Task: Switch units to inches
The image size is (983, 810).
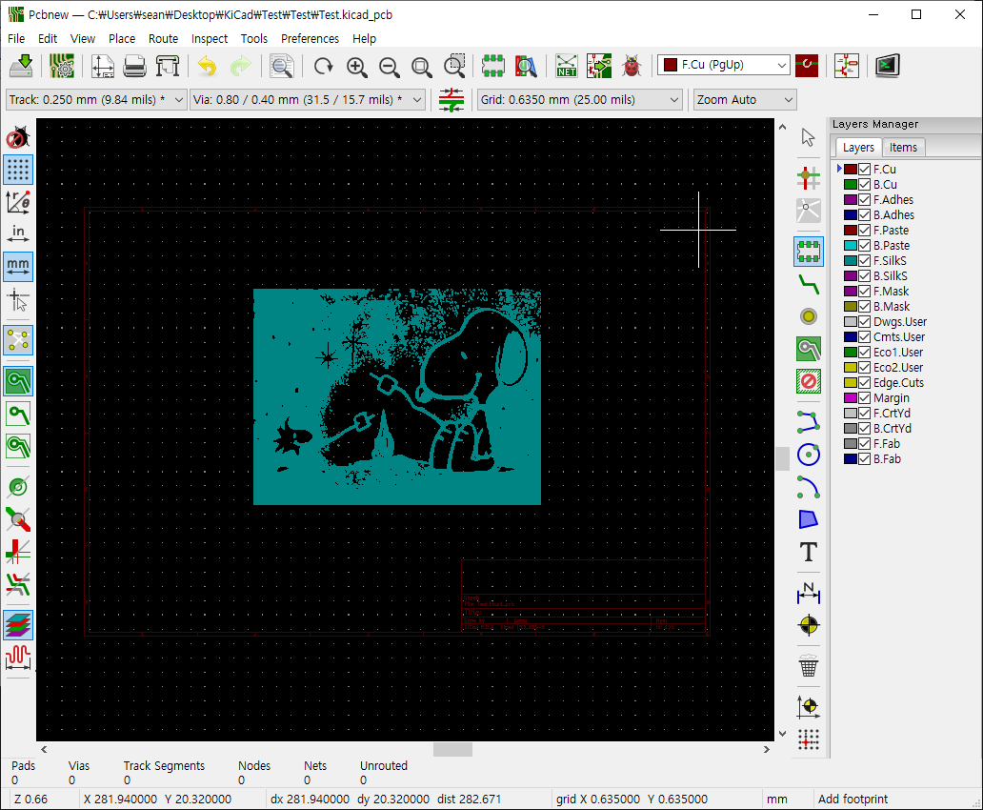Action: pyautogui.click(x=18, y=234)
